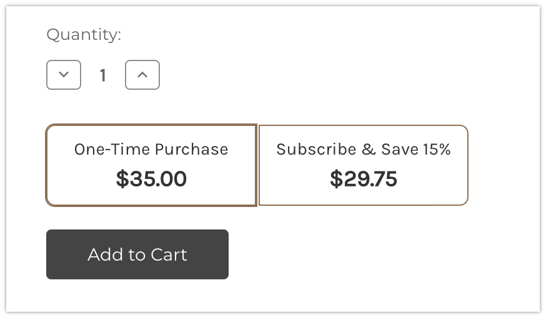Click the $29.75 subscription price
This screenshot has width=546, height=318.
click(x=363, y=180)
